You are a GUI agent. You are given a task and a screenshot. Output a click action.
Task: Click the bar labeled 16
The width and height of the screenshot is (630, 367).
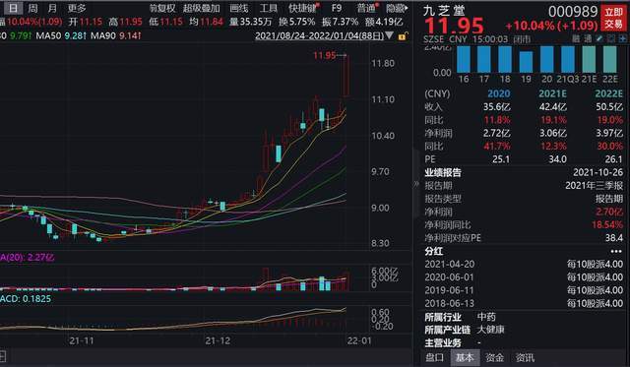[464, 59]
